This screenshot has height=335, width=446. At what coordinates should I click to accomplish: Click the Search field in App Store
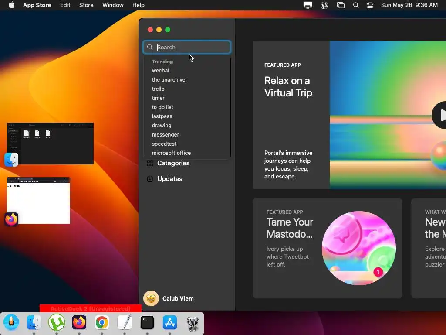click(x=186, y=47)
